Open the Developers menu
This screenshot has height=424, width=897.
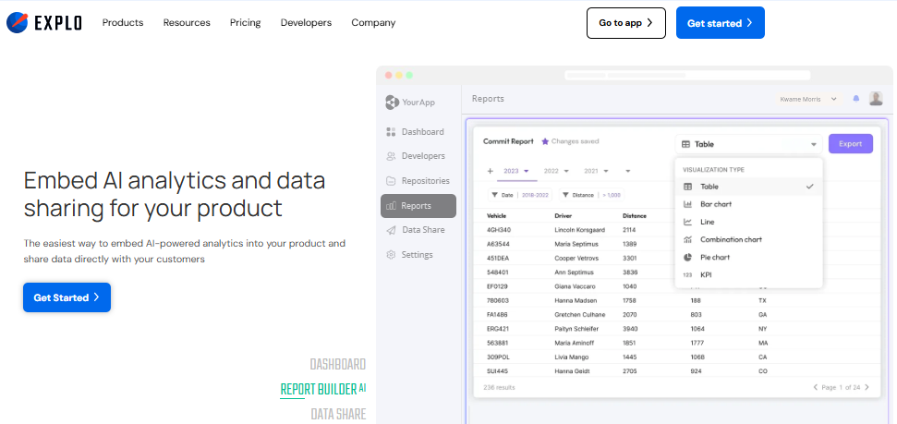306,23
